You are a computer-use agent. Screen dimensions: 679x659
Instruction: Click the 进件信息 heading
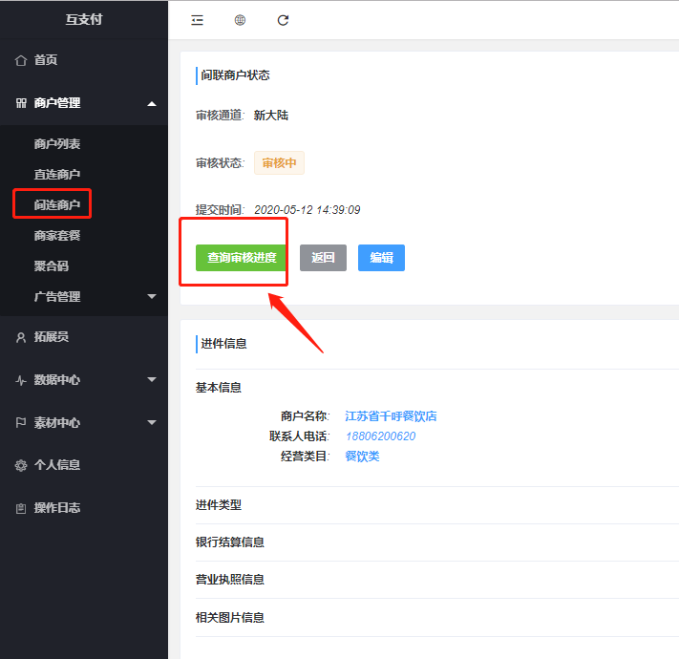223,344
